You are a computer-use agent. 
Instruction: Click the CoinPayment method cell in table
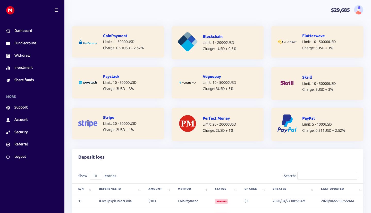[188, 201]
